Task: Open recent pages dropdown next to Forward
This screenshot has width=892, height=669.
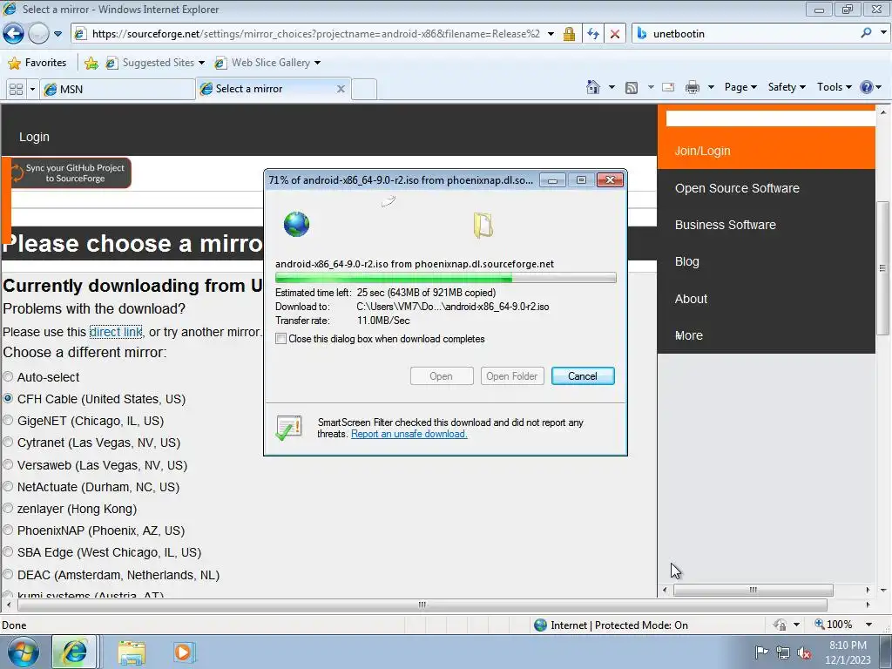Action: point(58,34)
